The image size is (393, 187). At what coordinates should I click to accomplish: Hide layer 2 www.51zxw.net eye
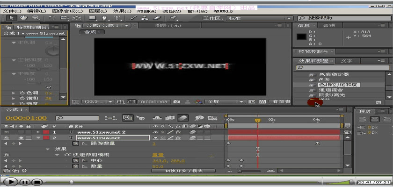pos(7,138)
